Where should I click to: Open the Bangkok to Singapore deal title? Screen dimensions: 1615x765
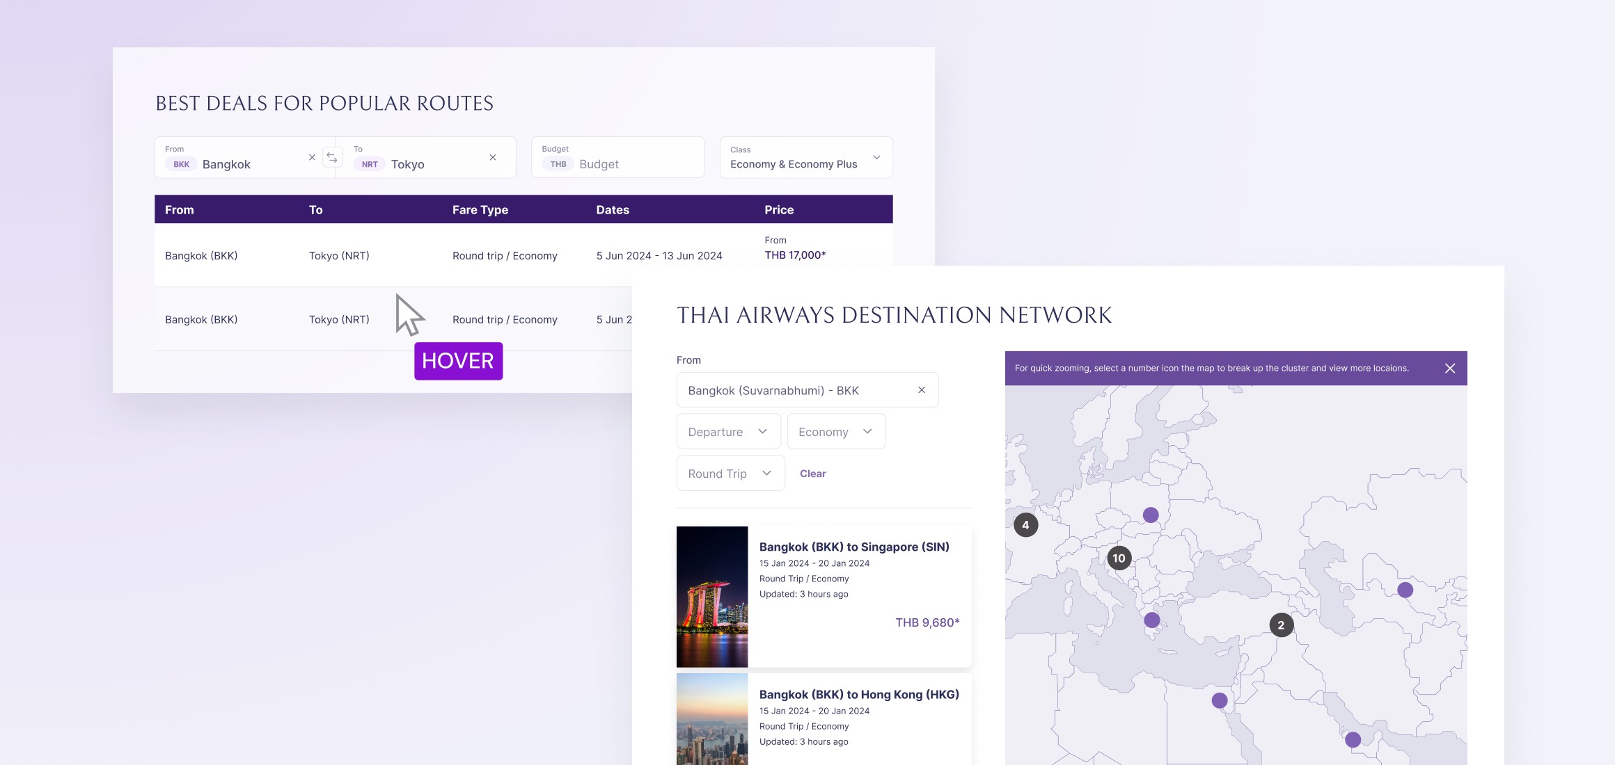(854, 547)
